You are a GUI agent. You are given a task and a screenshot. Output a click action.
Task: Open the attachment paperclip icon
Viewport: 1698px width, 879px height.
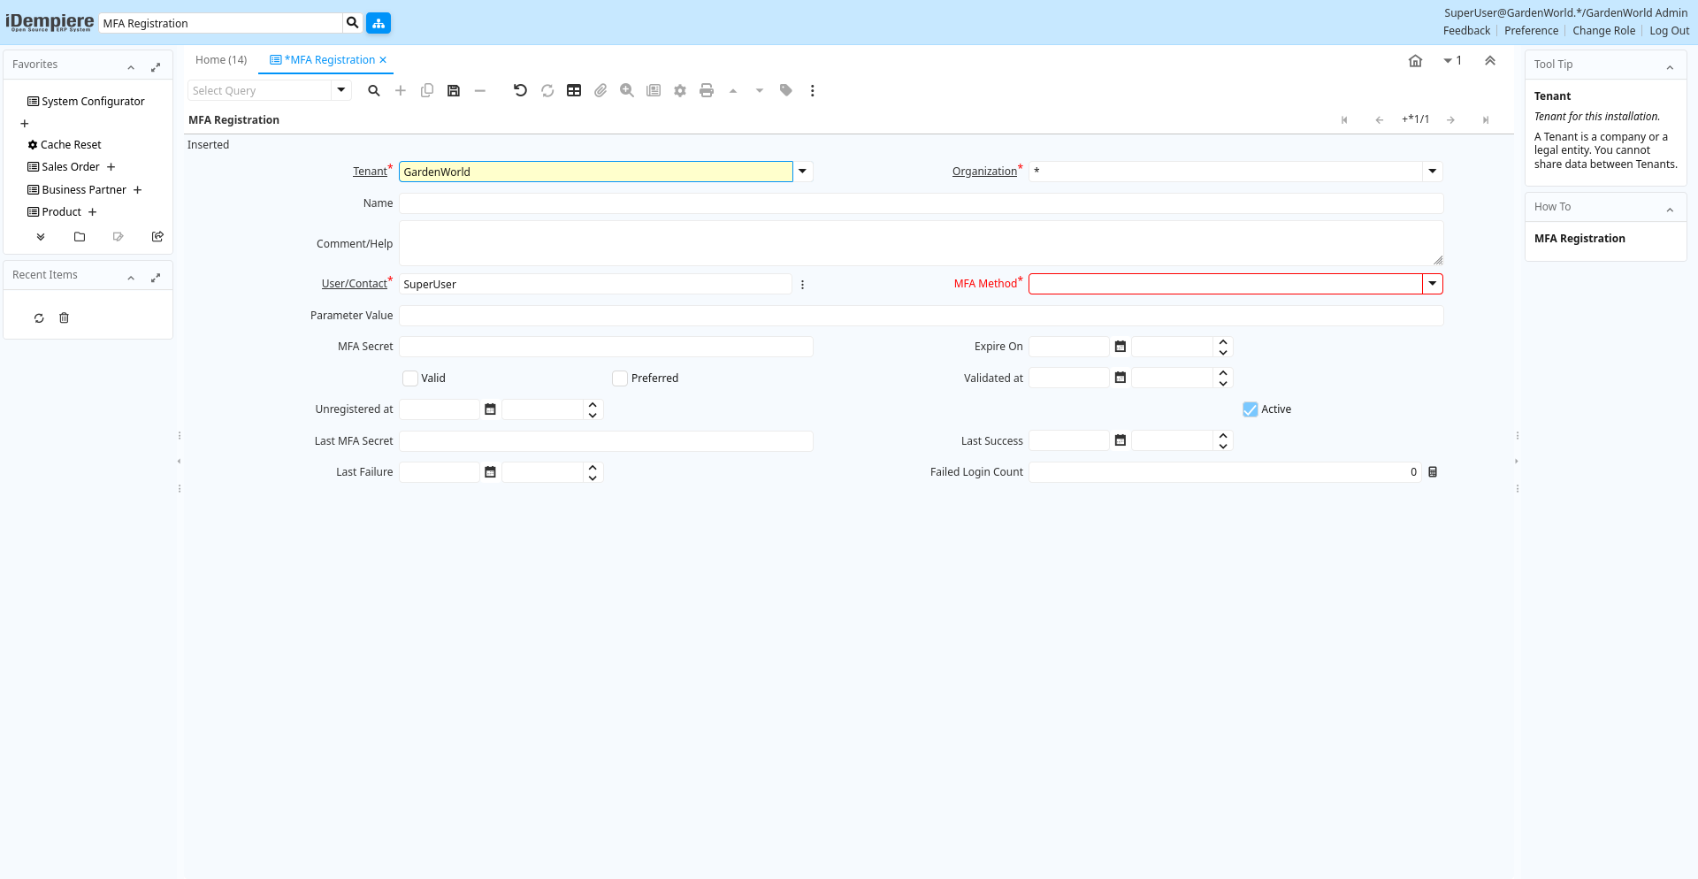pos(600,90)
